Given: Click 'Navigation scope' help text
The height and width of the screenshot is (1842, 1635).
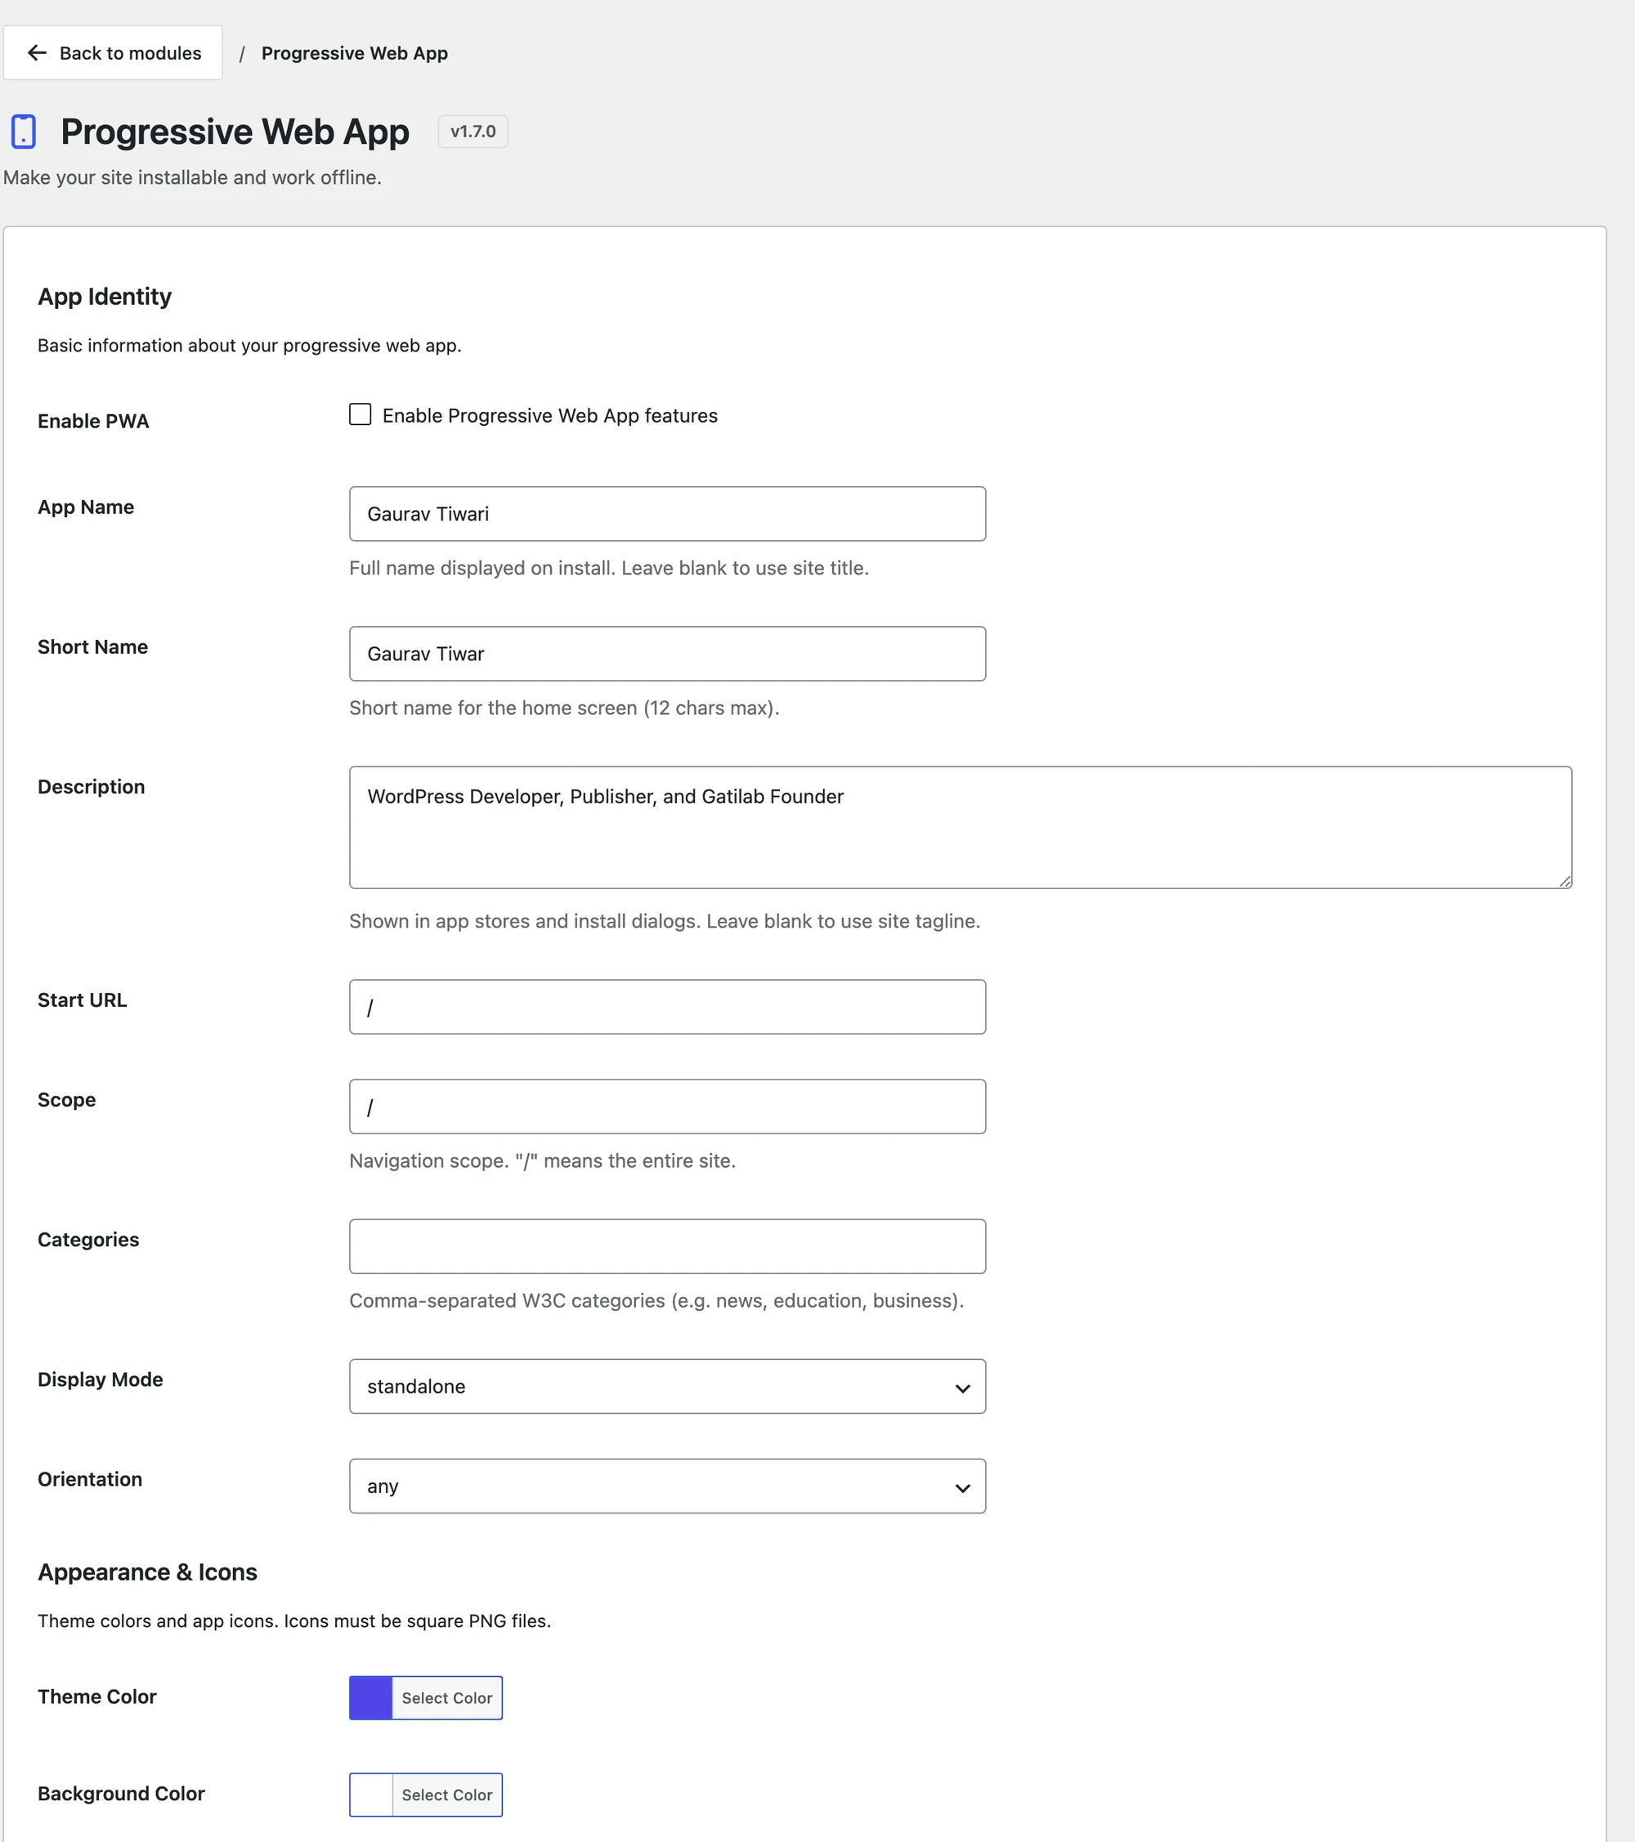Looking at the screenshot, I should [x=543, y=1160].
